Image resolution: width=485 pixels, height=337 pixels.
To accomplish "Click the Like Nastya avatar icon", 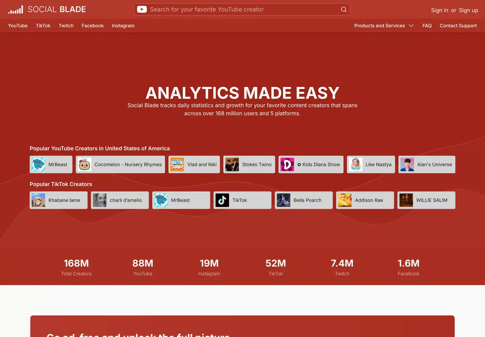I will coord(356,164).
